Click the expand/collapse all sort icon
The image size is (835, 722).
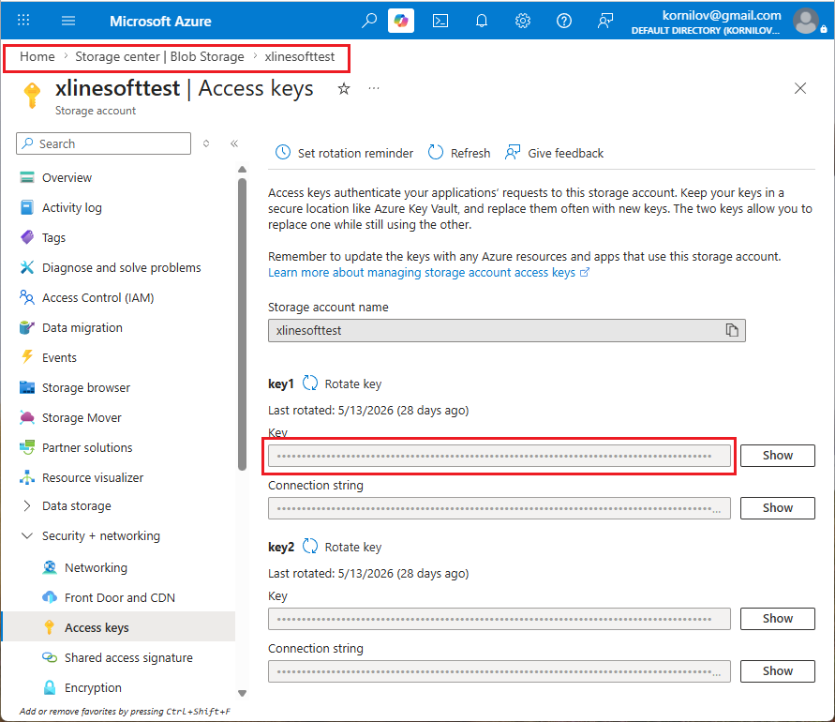tap(206, 143)
